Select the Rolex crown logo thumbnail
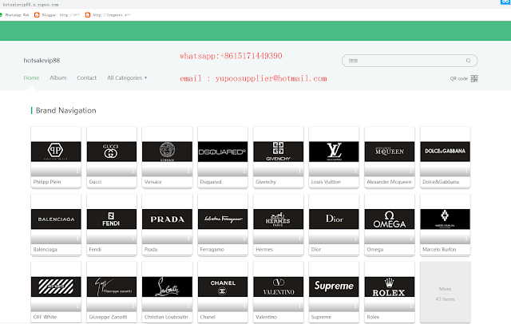The image size is (511, 324). click(x=390, y=286)
